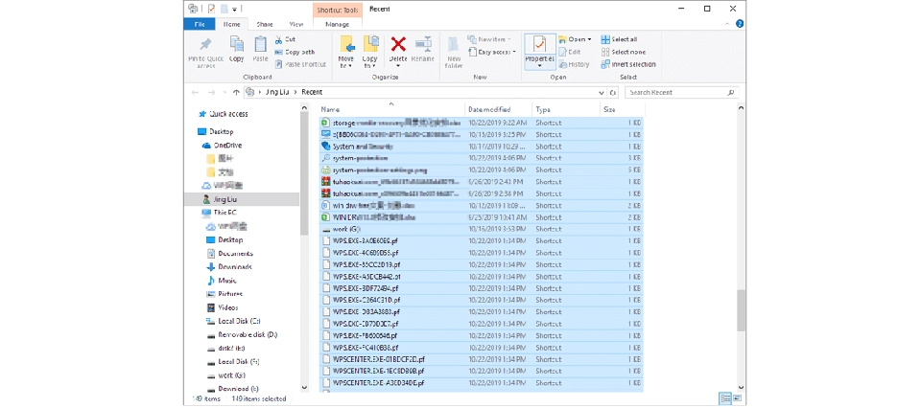This screenshot has height=408, width=921.
Task: Switch to large icons view in status bar
Action: coord(739,398)
